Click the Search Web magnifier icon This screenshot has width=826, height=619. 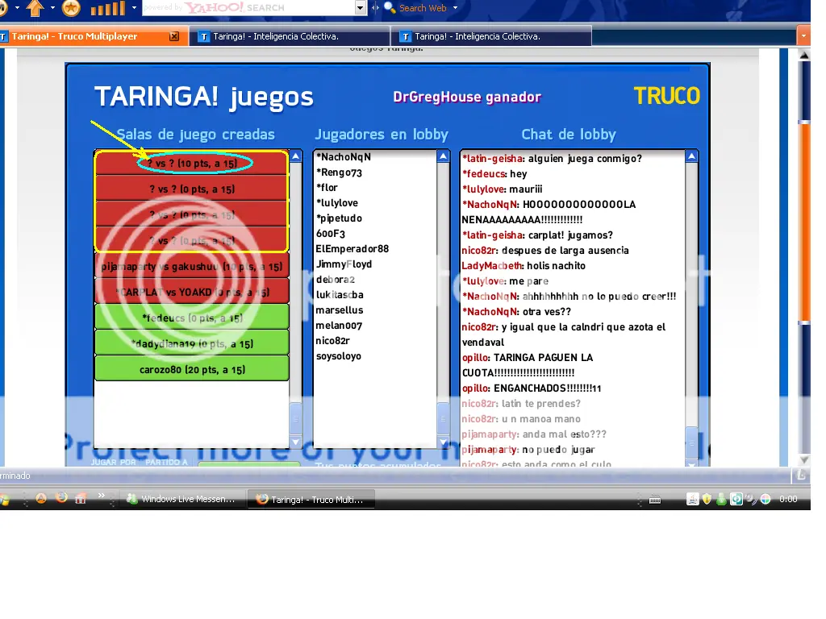[390, 8]
